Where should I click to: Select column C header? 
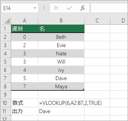pos(97,21)
